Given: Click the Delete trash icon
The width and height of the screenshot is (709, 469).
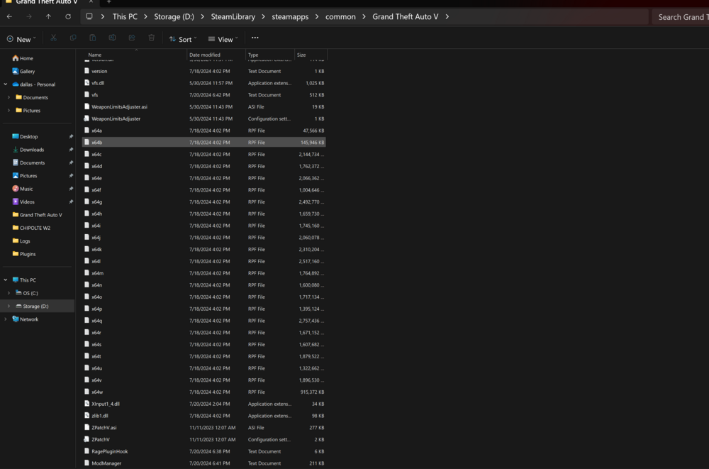Looking at the screenshot, I should (x=152, y=38).
